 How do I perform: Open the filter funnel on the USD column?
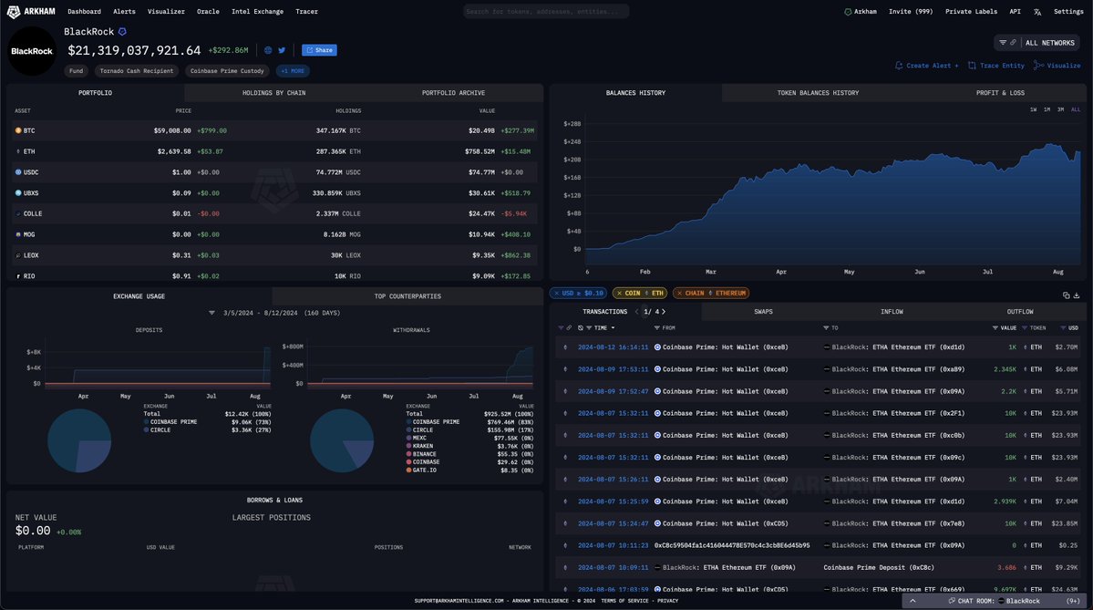[x=1063, y=327]
